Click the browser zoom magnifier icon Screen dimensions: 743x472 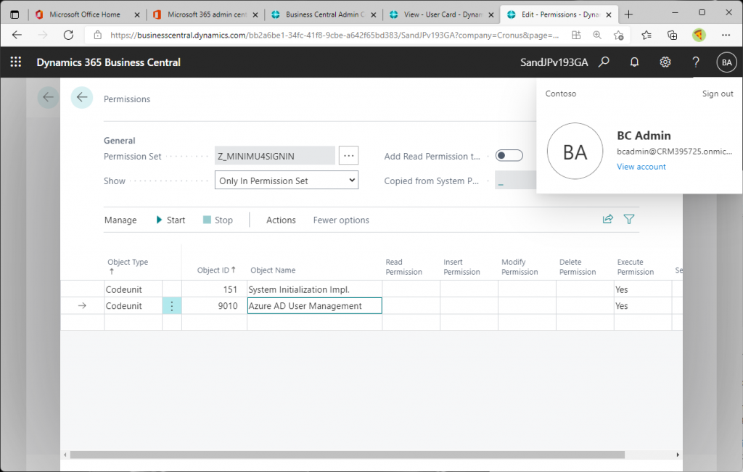(597, 35)
